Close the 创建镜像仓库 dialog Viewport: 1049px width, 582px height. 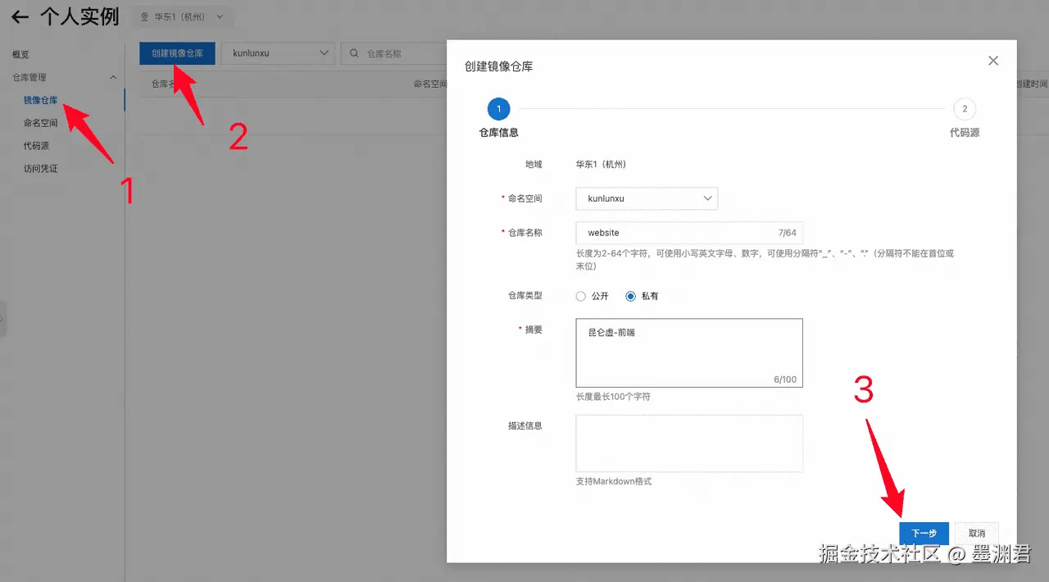tap(993, 61)
